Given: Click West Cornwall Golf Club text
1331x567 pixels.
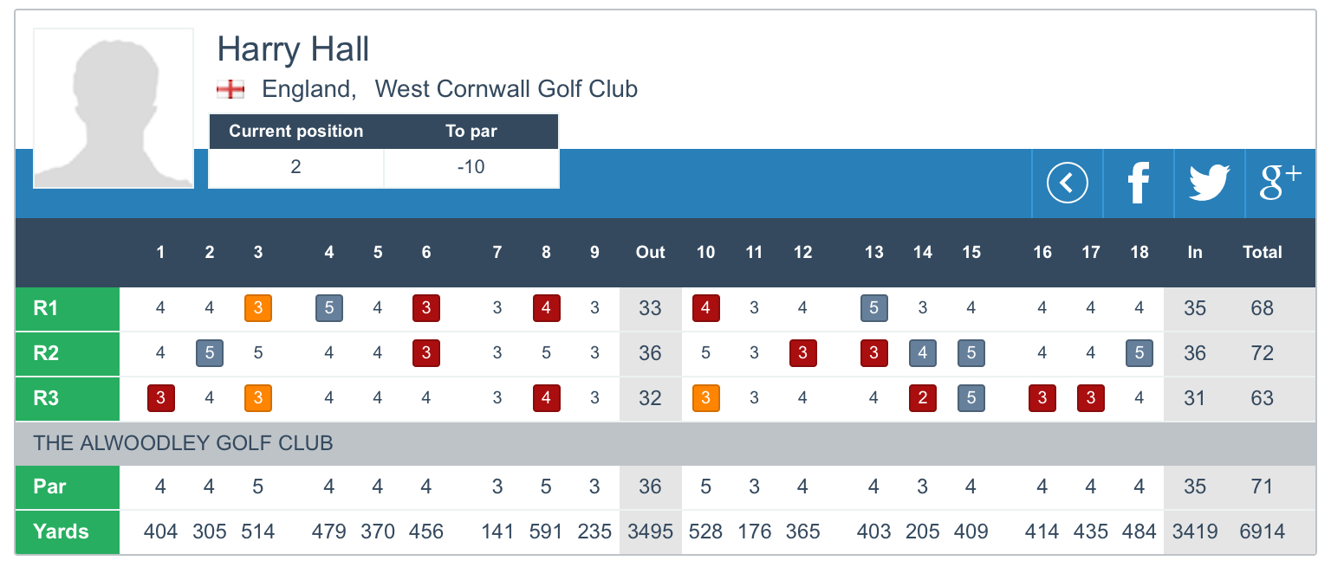Looking at the screenshot, I should [x=506, y=88].
